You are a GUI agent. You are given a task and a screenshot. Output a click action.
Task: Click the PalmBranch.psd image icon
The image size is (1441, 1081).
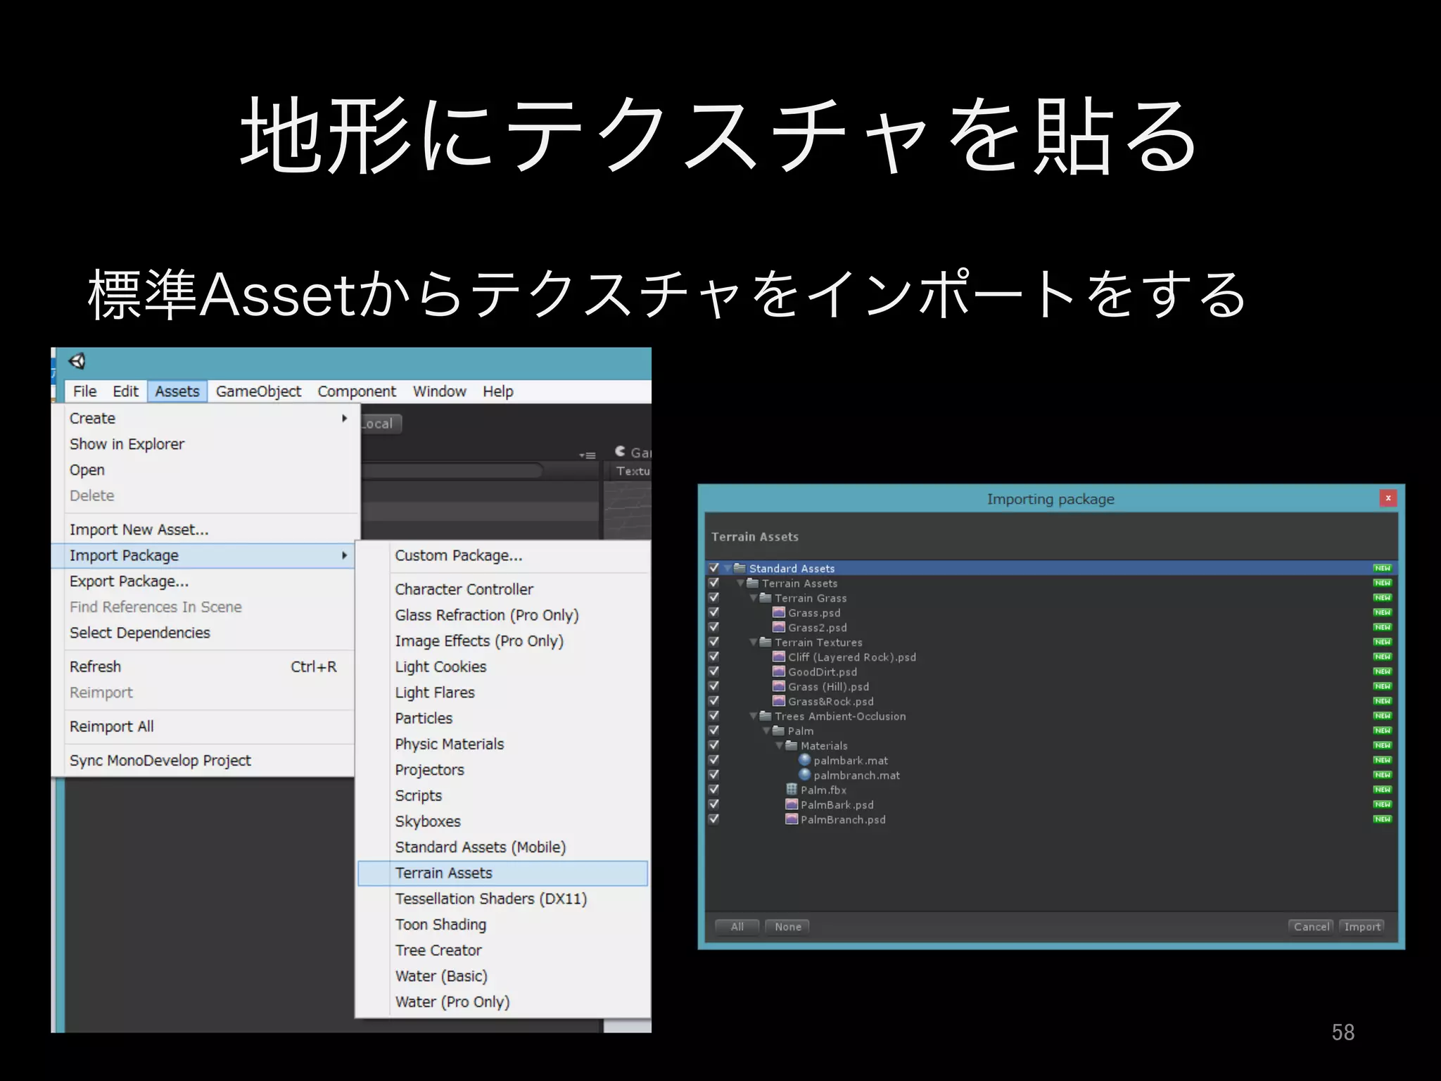pyautogui.click(x=792, y=819)
